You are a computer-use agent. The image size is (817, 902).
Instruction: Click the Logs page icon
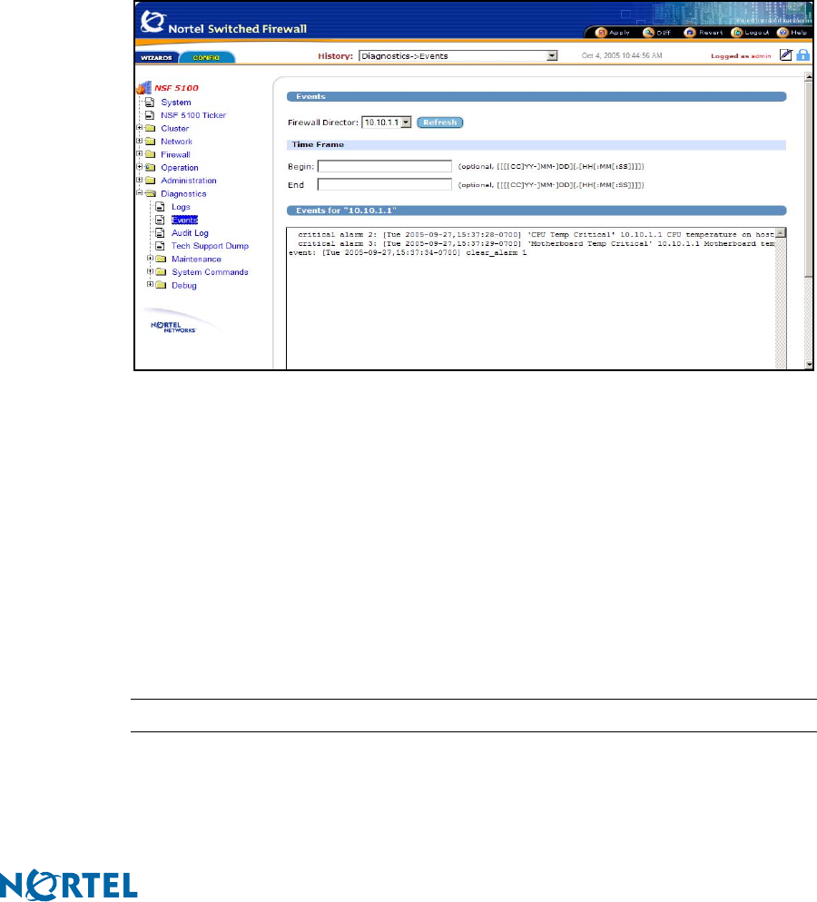coord(160,207)
